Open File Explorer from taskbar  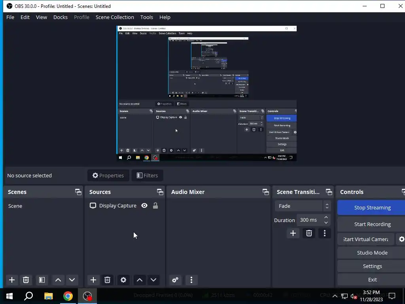click(x=48, y=296)
